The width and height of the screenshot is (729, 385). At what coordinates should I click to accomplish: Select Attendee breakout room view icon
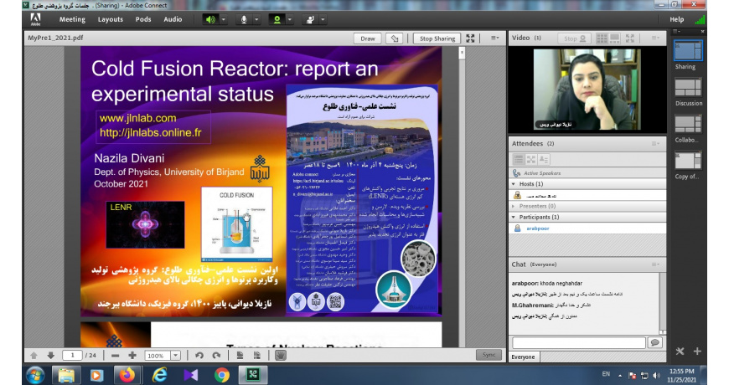click(x=531, y=159)
